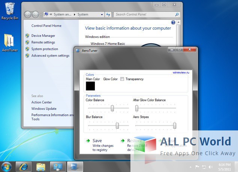238x172 pixels.
Task: Go forward in the System window
Action: [x=35, y=15]
